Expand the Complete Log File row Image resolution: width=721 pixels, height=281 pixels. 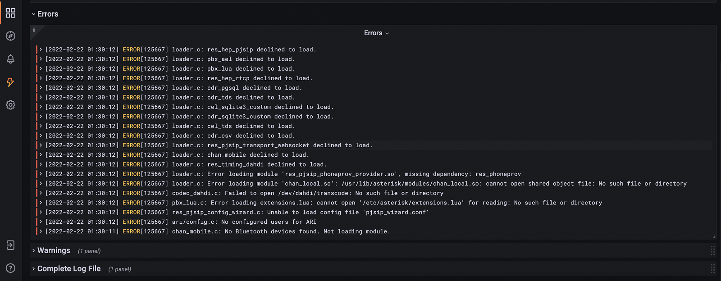coord(68,268)
